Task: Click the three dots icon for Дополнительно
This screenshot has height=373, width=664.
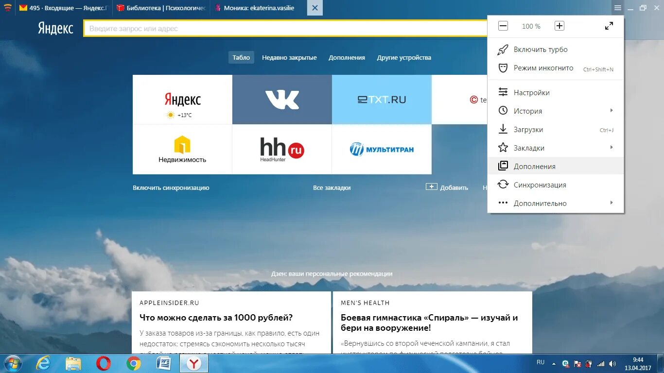Action: coord(503,203)
